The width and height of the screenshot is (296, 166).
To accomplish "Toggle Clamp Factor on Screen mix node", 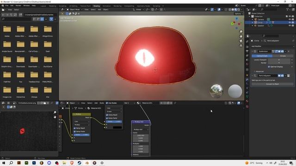I will pos(107,118).
